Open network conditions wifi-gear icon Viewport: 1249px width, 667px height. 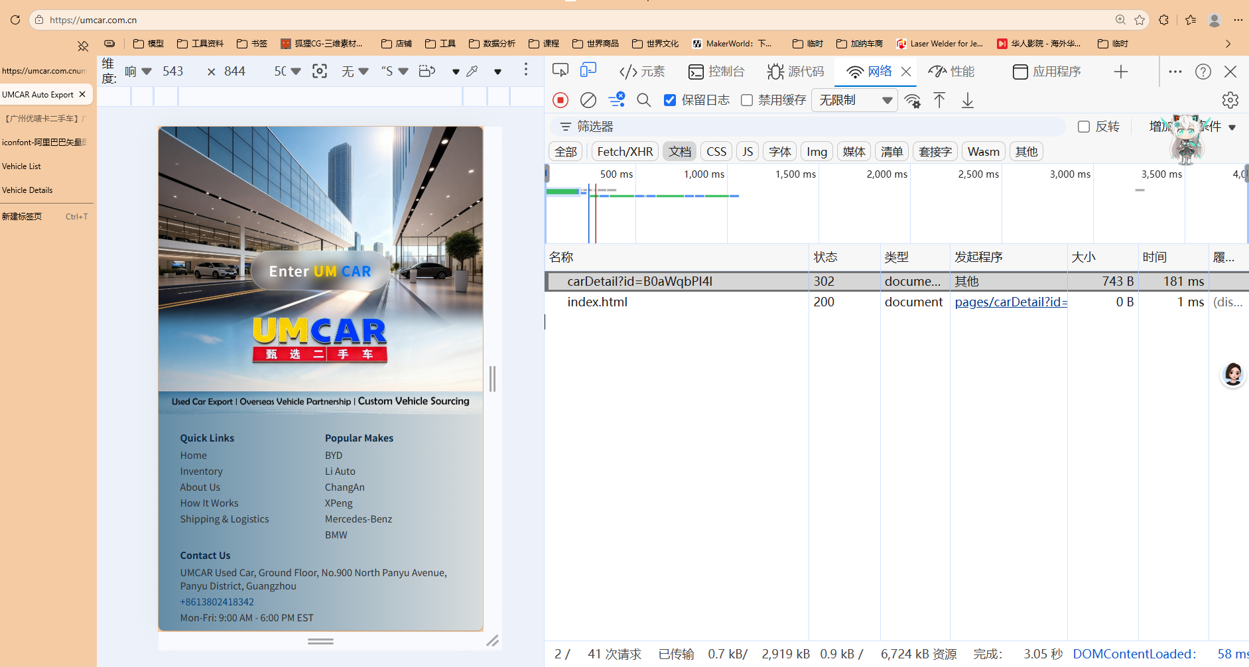(x=913, y=100)
